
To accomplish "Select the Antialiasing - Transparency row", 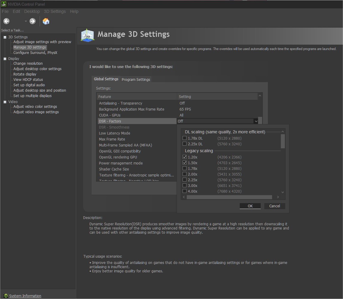I will [177, 103].
